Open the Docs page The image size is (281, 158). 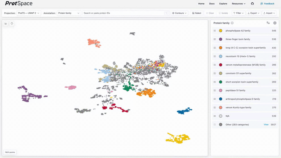pyautogui.click(x=212, y=4)
